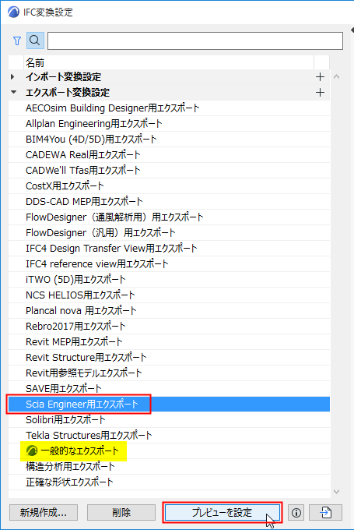Screen dimensions: 354x530
Task: Select 正確な形状エクスポート
Action: click(x=169, y=482)
